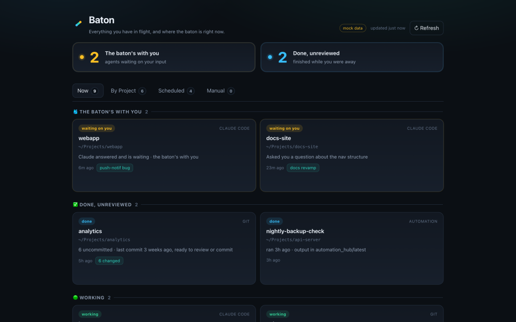516x322 pixels.
Task: Open the docs-site session card
Action: (x=352, y=155)
